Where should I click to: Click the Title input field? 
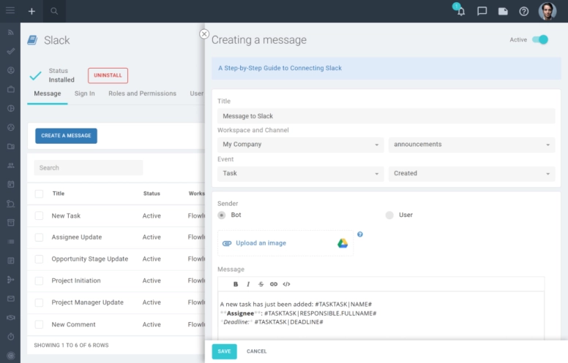386,116
